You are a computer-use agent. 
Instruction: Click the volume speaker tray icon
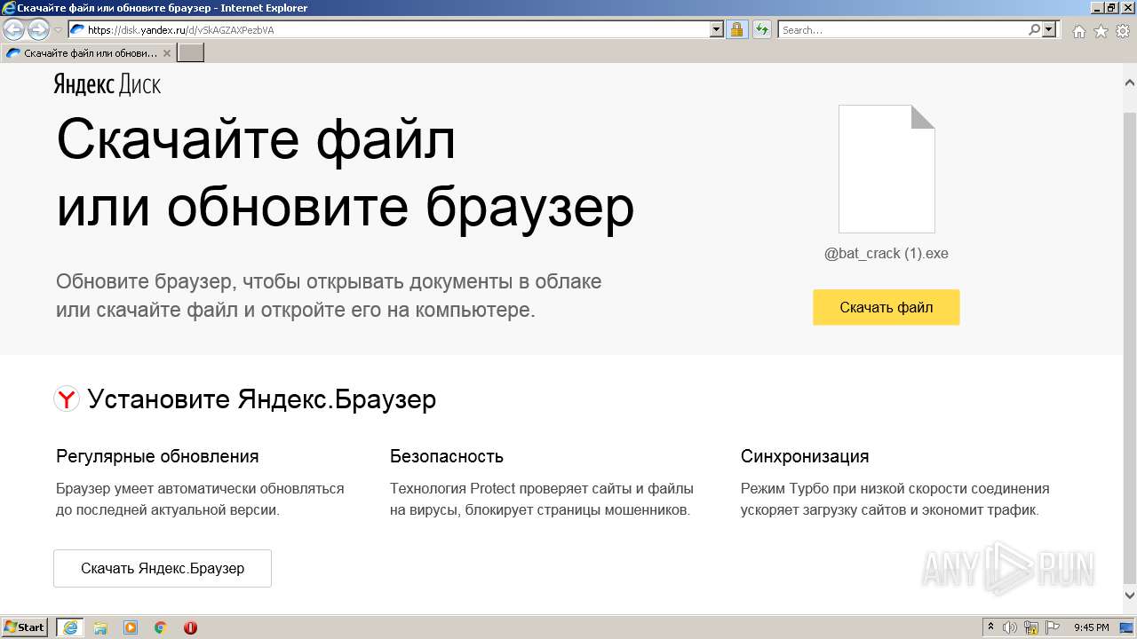(x=1010, y=627)
